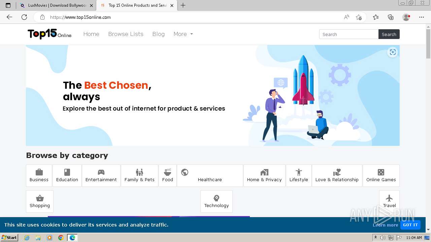Open the Love & Relationship category
The width and height of the screenshot is (431, 242).
click(x=337, y=175)
